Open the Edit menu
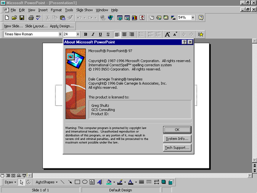Viewport: 257px width, 193px height. pyautogui.click(x=22, y=10)
